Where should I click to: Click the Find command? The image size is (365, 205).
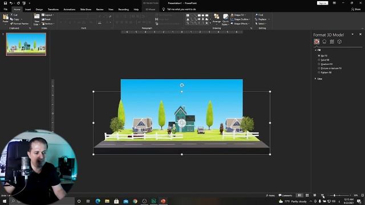[x=259, y=15]
